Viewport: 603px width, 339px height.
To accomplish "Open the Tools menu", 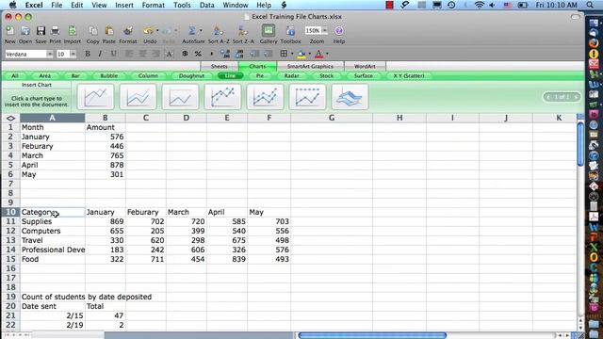I will click(x=182, y=5).
